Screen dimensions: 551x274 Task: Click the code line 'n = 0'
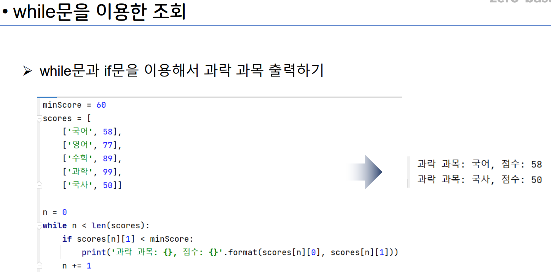(55, 212)
